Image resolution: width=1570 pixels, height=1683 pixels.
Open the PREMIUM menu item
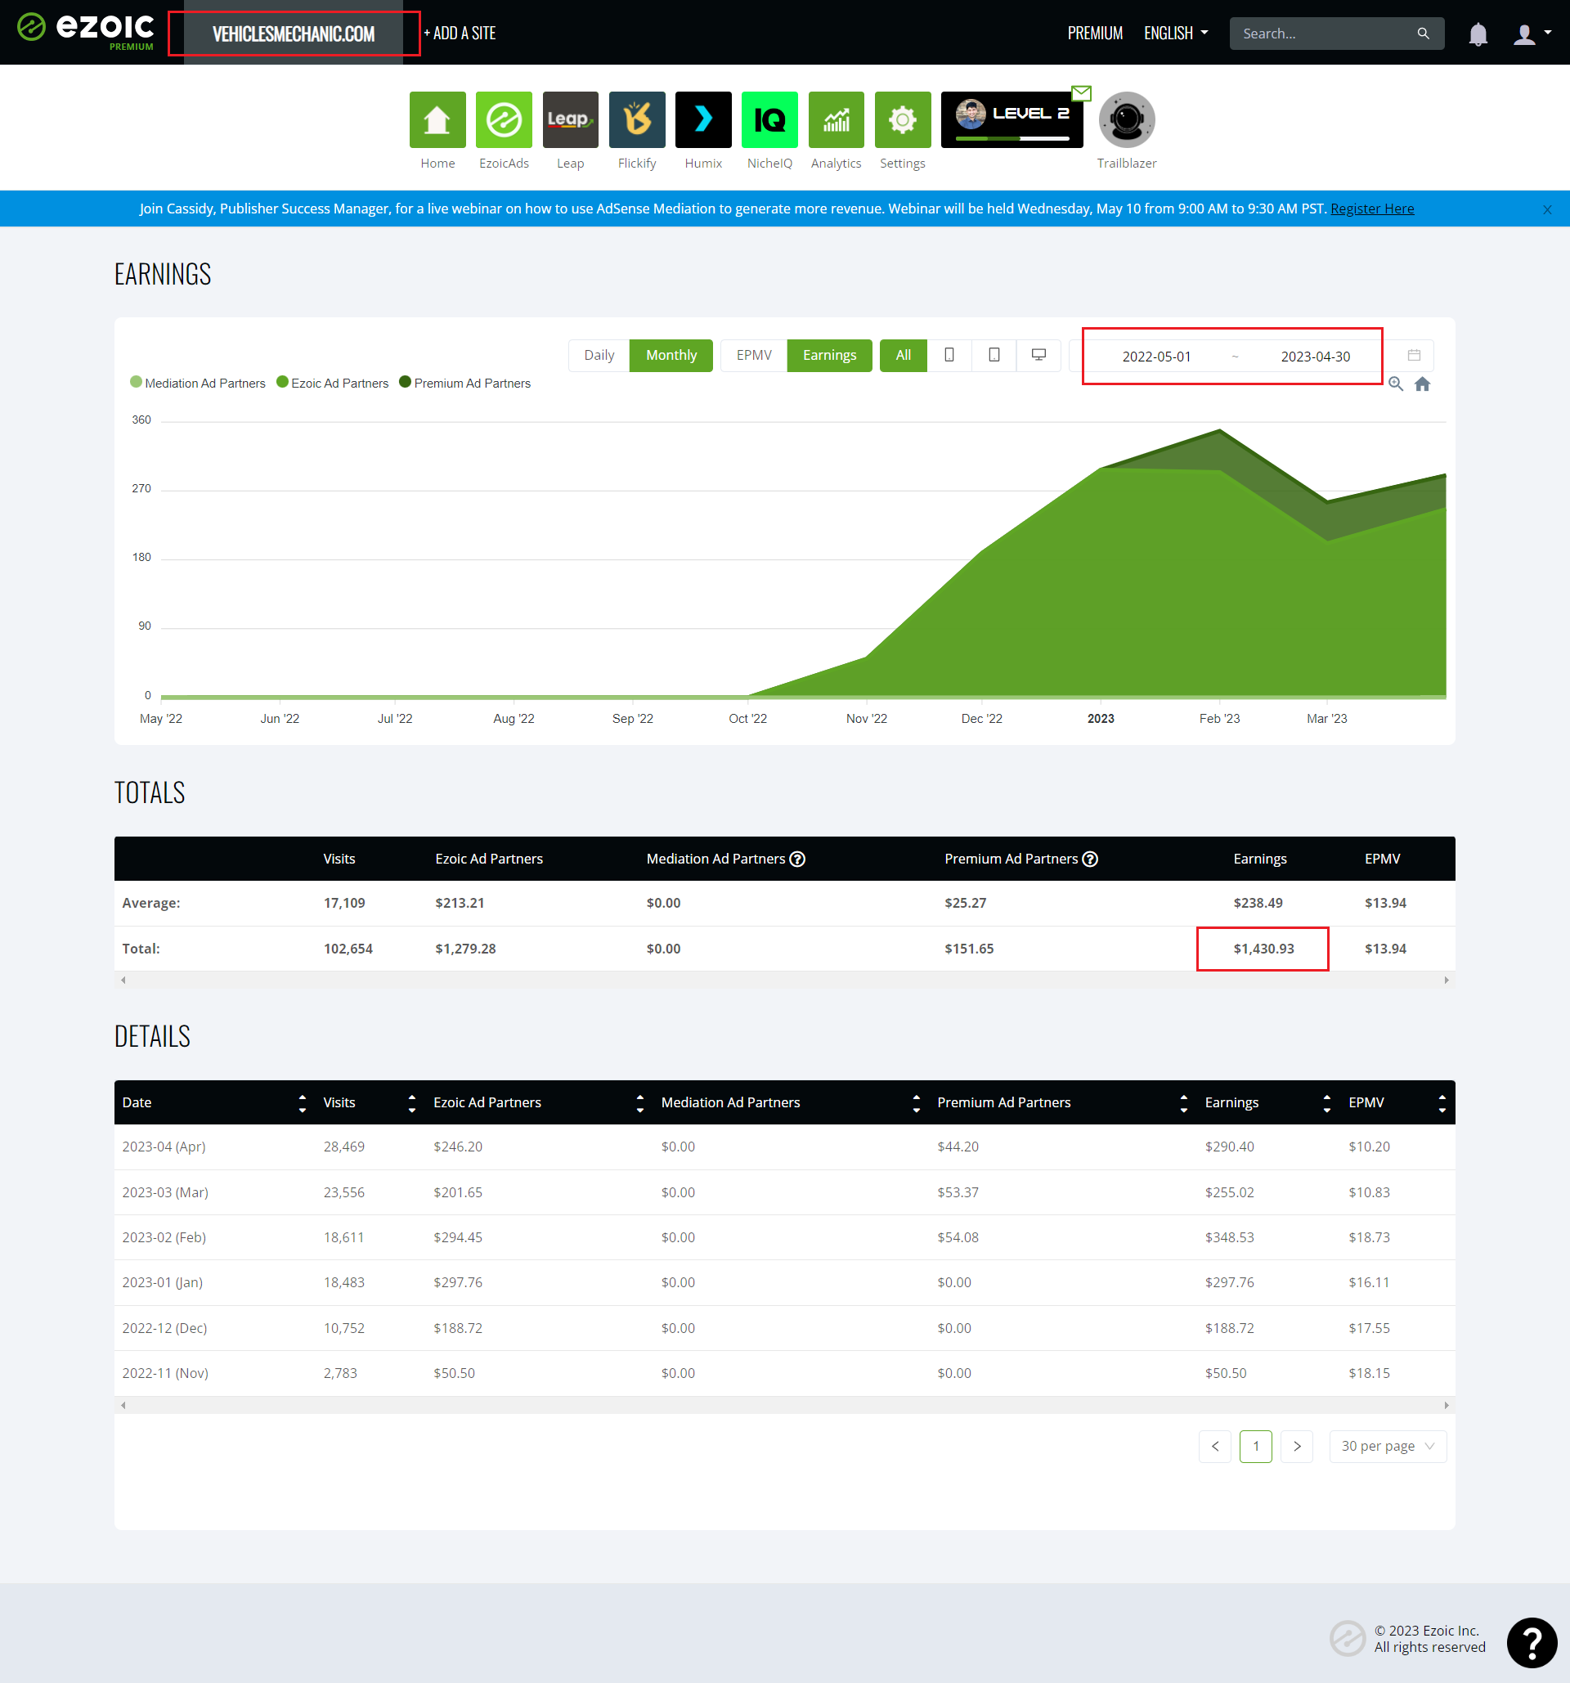click(x=1095, y=34)
